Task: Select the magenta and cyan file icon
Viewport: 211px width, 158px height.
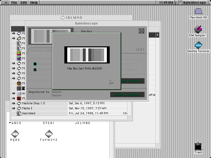Action: [x=19, y=58]
